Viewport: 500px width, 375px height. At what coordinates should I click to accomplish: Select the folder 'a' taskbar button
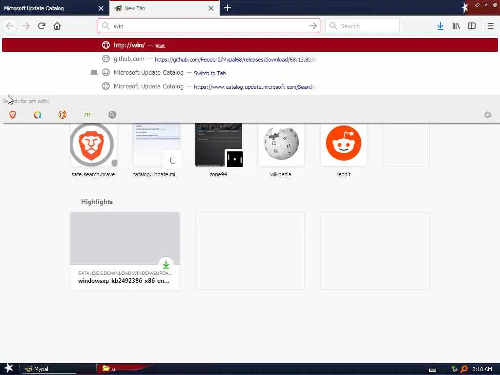tap(125, 369)
